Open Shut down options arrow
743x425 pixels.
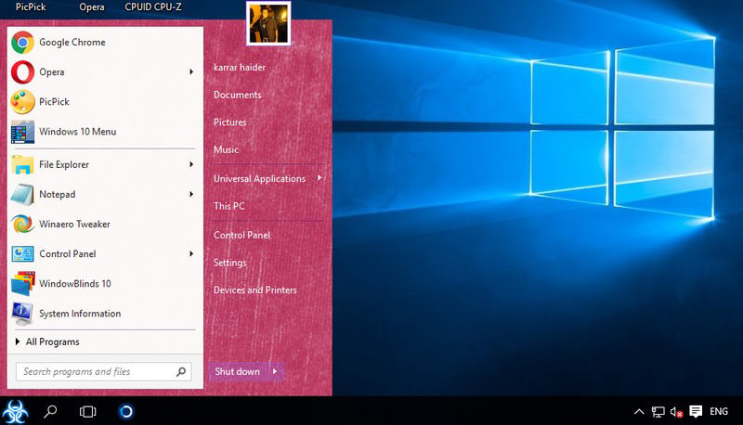[275, 371]
